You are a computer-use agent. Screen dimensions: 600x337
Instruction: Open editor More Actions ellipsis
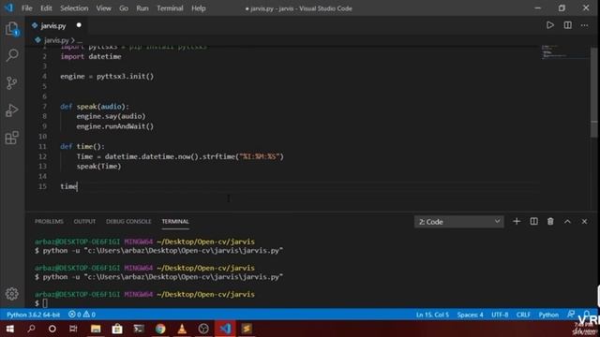click(x=584, y=25)
